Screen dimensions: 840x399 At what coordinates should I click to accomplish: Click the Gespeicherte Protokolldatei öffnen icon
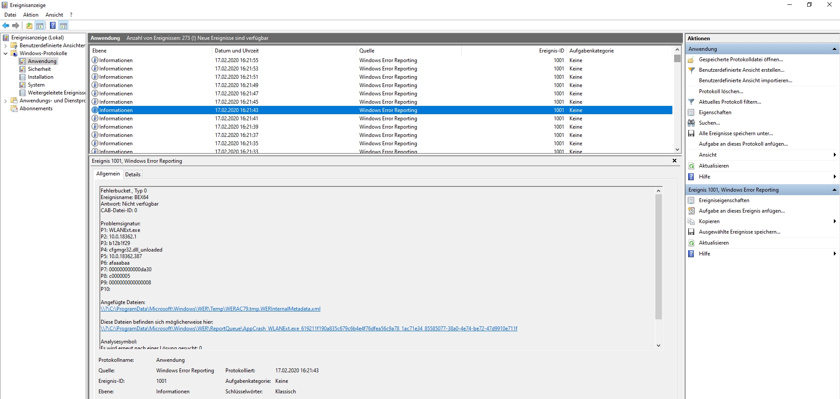tap(691, 59)
